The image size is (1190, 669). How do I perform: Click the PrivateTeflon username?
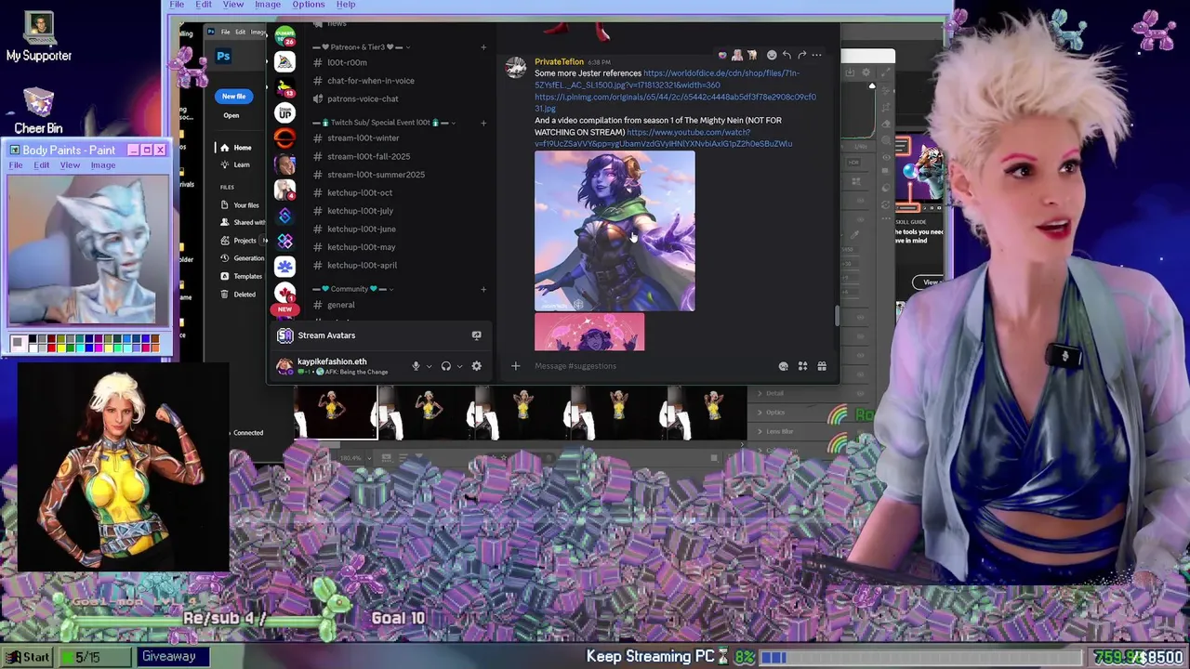pos(559,61)
